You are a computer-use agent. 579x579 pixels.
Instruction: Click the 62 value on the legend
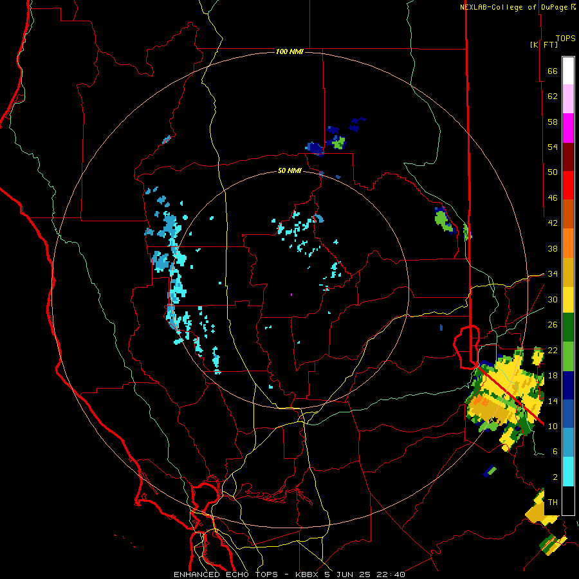[553, 96]
